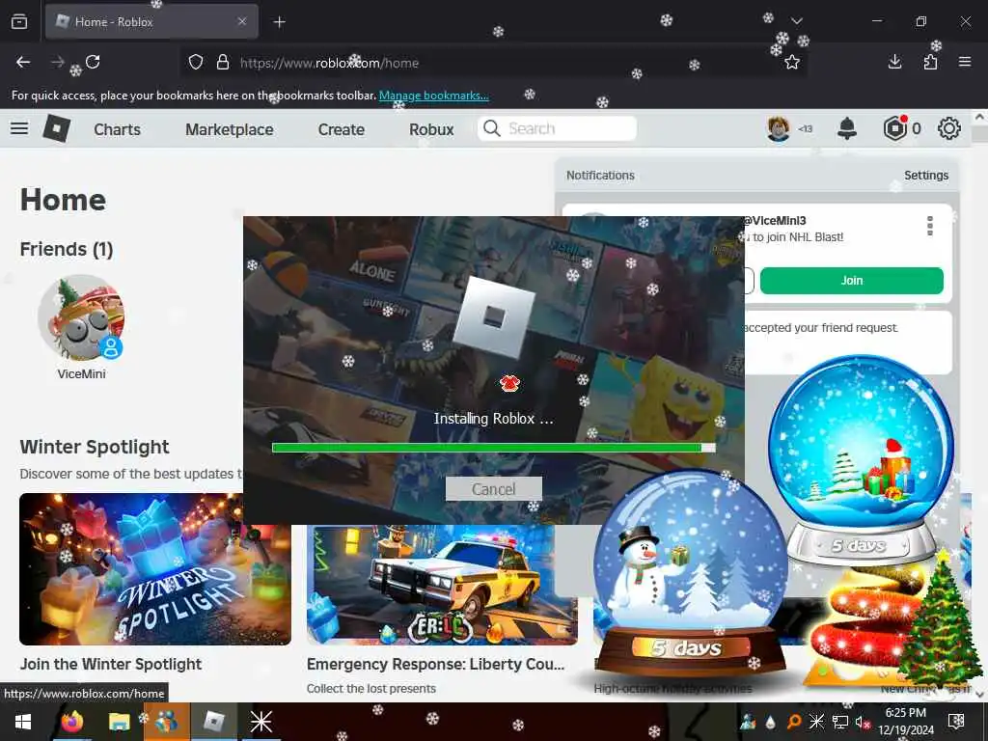Join the NHL Blast invite
The image size is (988, 741).
(852, 281)
